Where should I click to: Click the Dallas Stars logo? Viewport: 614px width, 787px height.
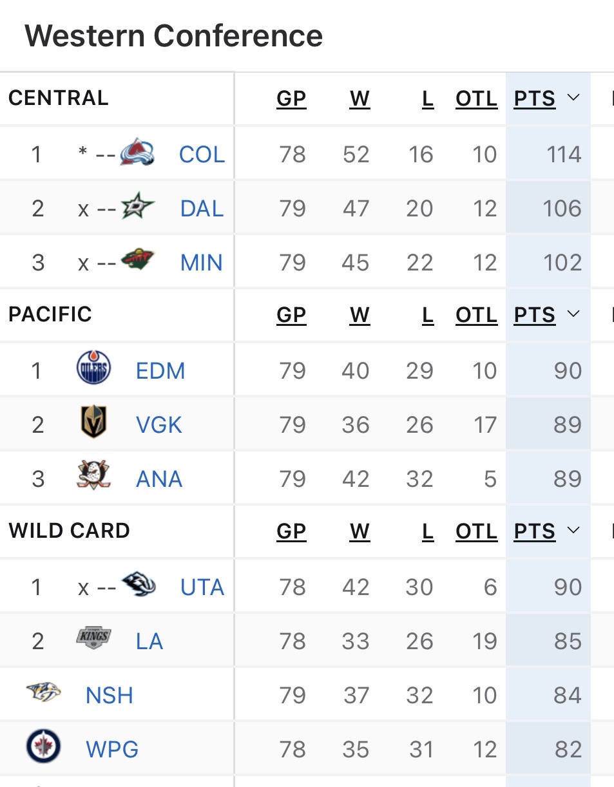138,207
